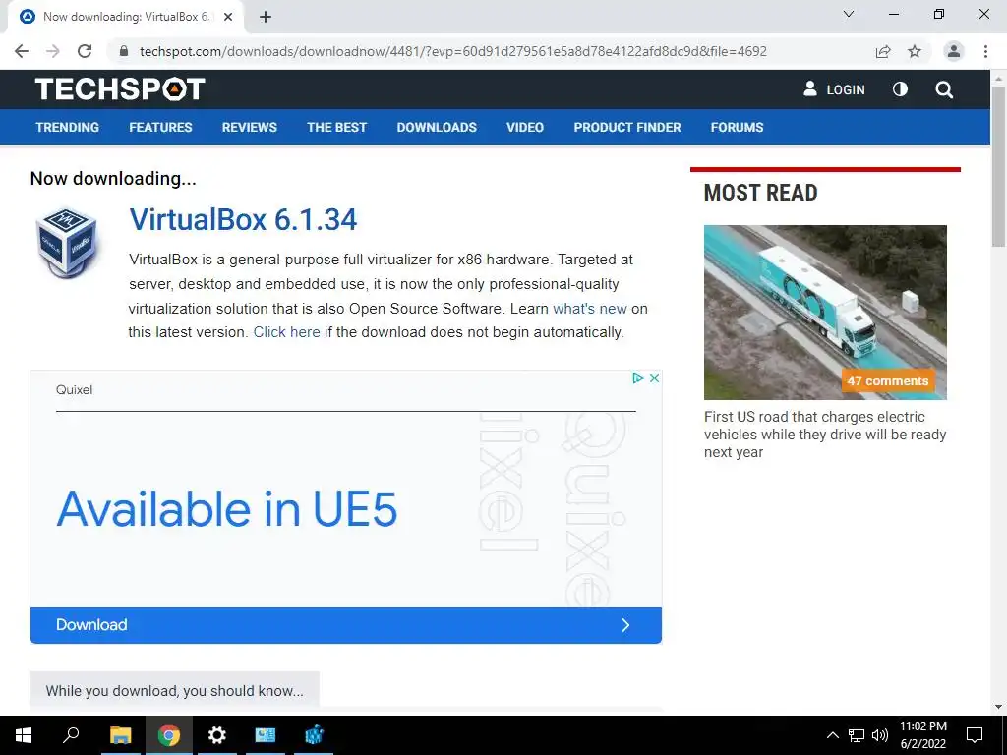
Task: Click the VirtualBox 6.1.34 title
Action: [x=243, y=220]
